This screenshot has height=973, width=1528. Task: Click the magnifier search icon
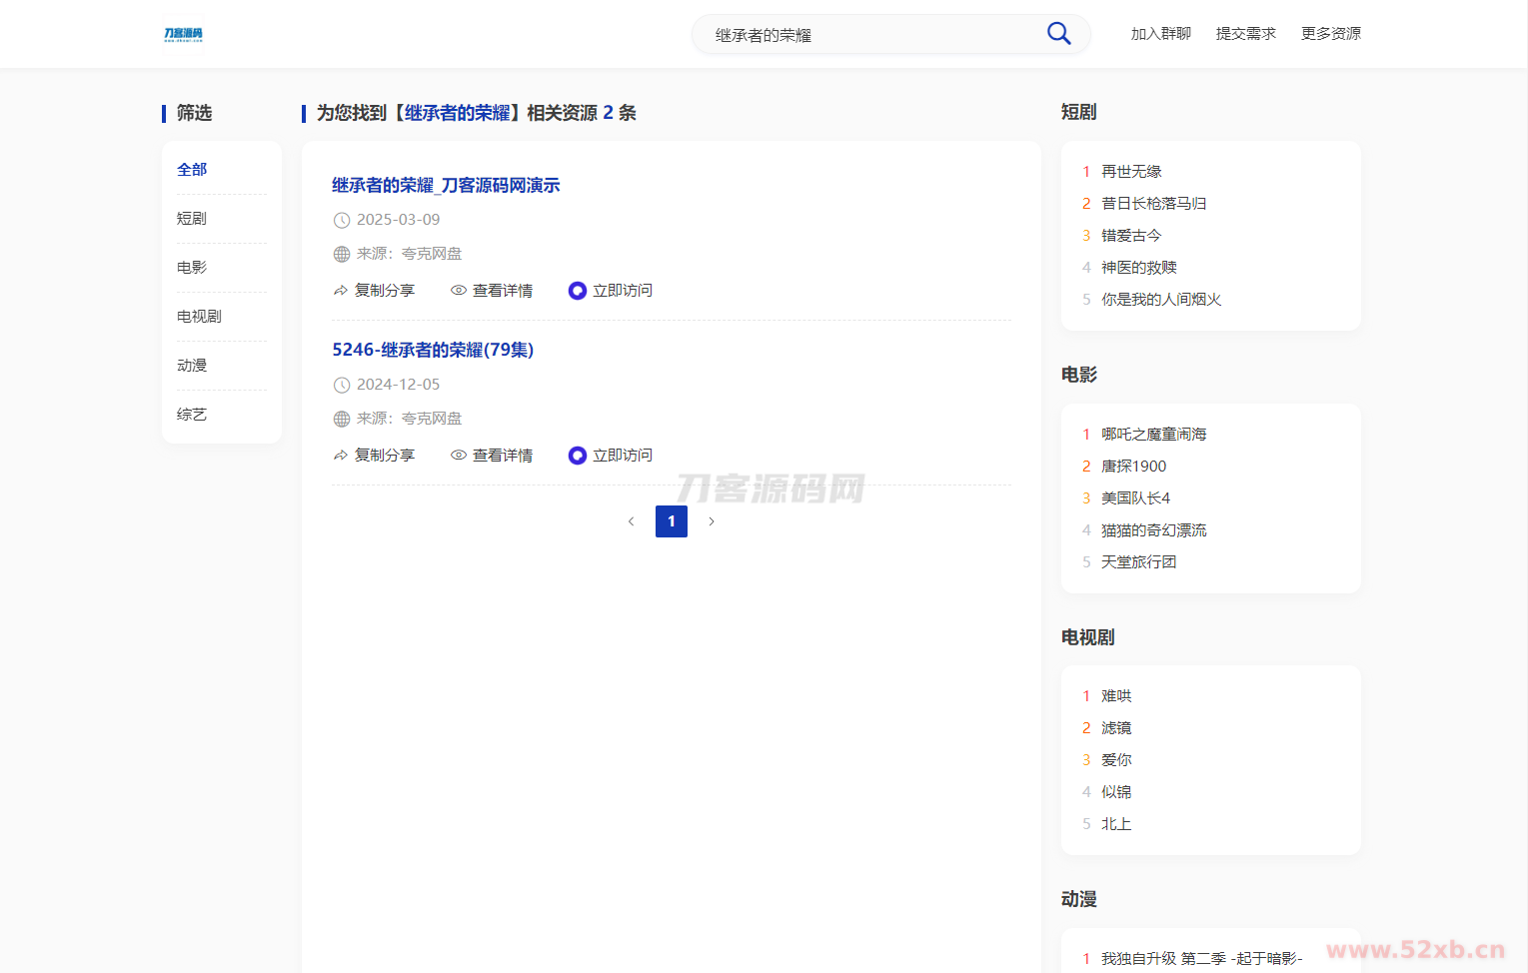[1058, 34]
